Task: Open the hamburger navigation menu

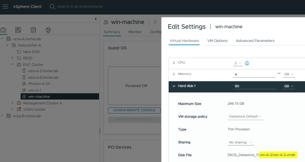Action: [x=5, y=7]
